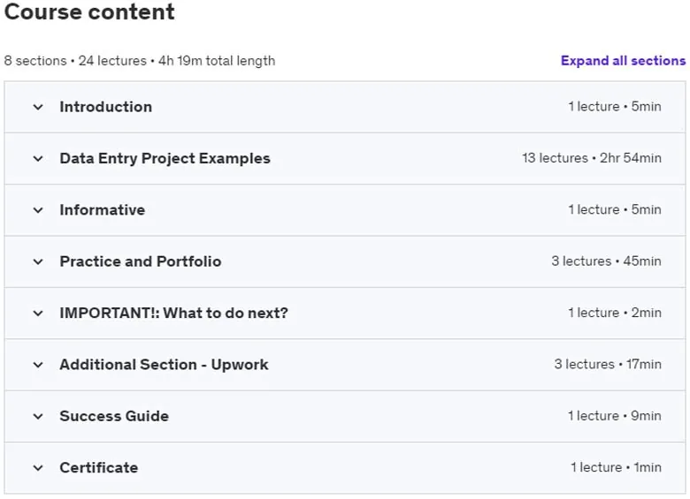
Task: Click chevron next to IMPORTANT!: What to do next?
Action: point(38,314)
